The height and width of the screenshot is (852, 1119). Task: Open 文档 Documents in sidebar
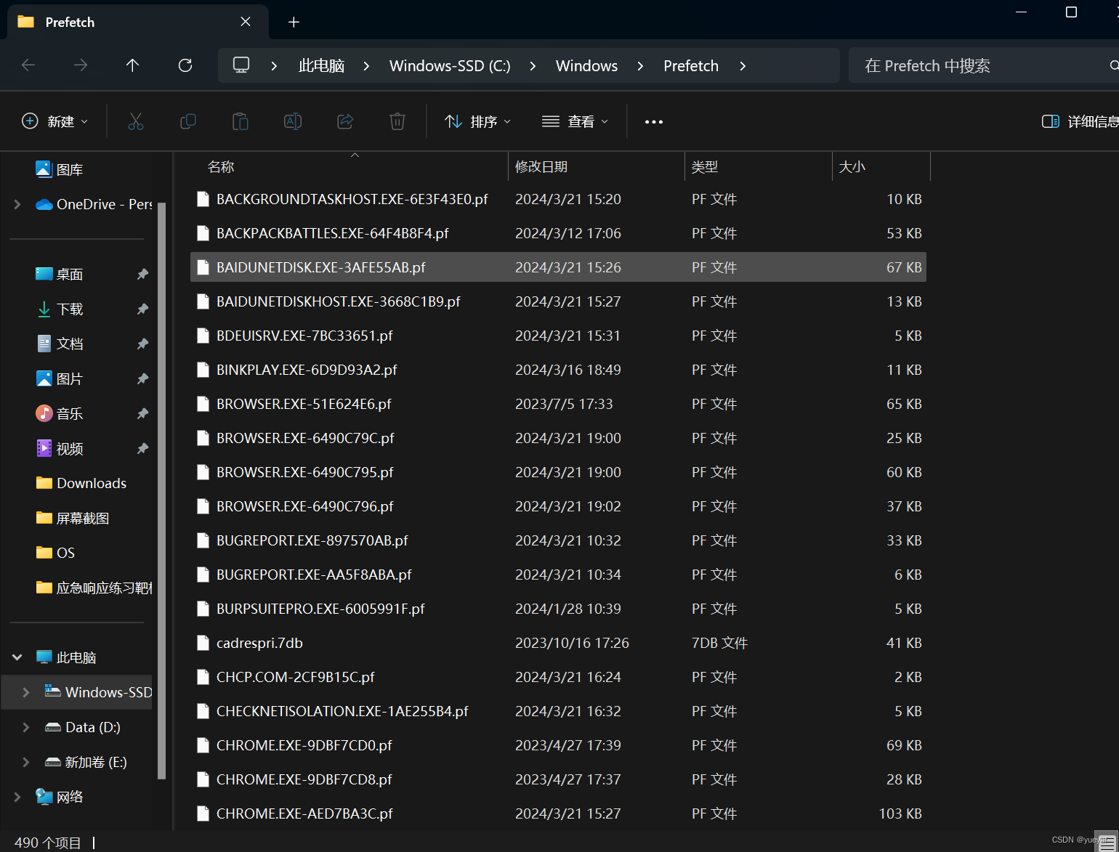coord(60,344)
